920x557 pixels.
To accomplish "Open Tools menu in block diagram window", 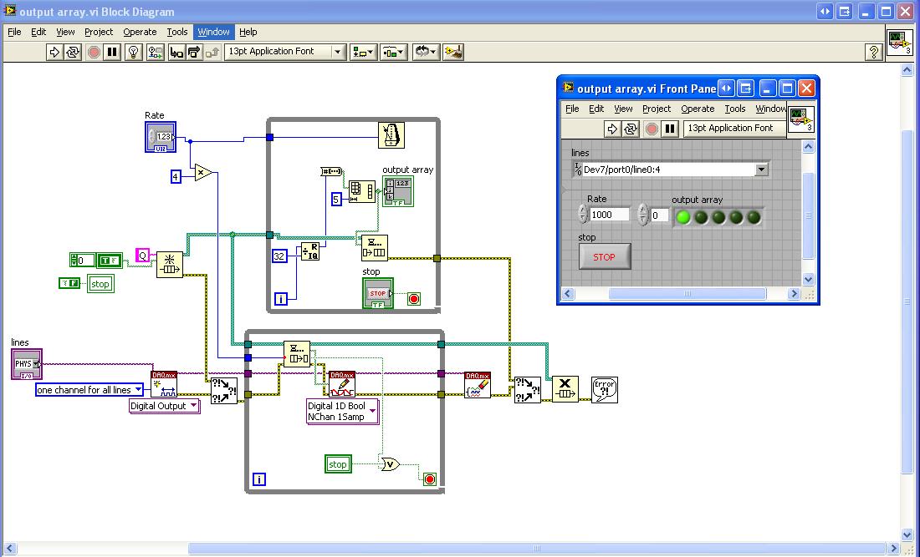I will 176,32.
